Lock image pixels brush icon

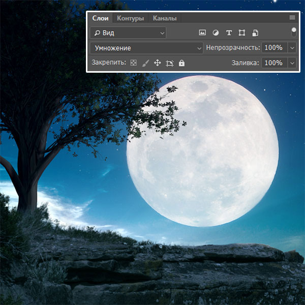[x=145, y=63]
